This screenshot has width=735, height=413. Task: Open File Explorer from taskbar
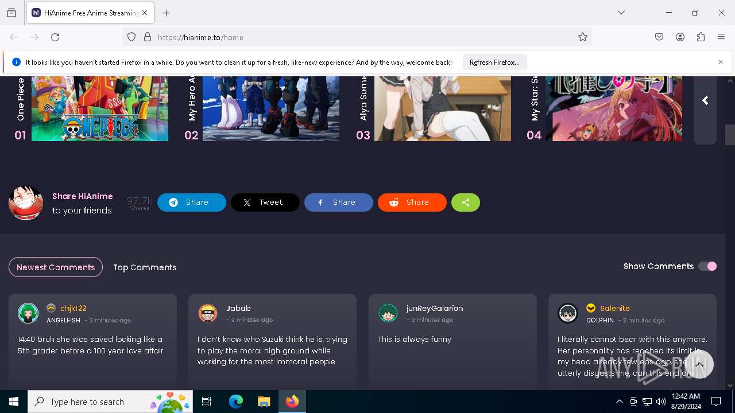(x=264, y=402)
